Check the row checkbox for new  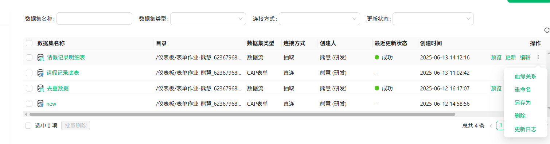pyautogui.click(x=29, y=104)
